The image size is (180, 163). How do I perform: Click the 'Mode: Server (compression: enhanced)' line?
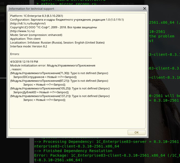pos(36,35)
